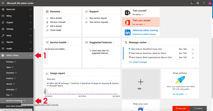Expand the Settings menu chevron
213x111 pixels.
click(x=31, y=29)
